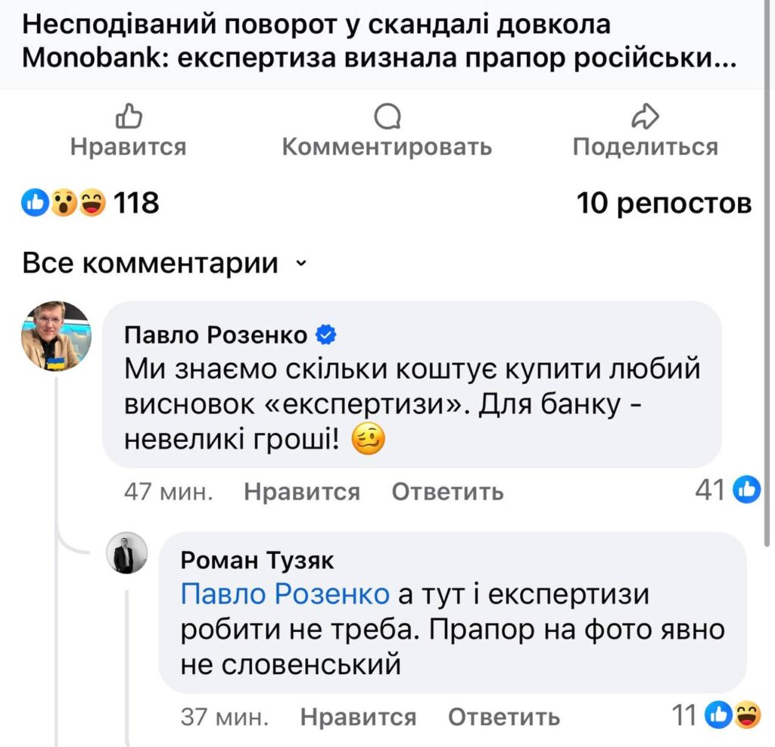Screen dimensions: 775x747
Task: Click the Роман Тузяк author name
Action: pos(257,560)
